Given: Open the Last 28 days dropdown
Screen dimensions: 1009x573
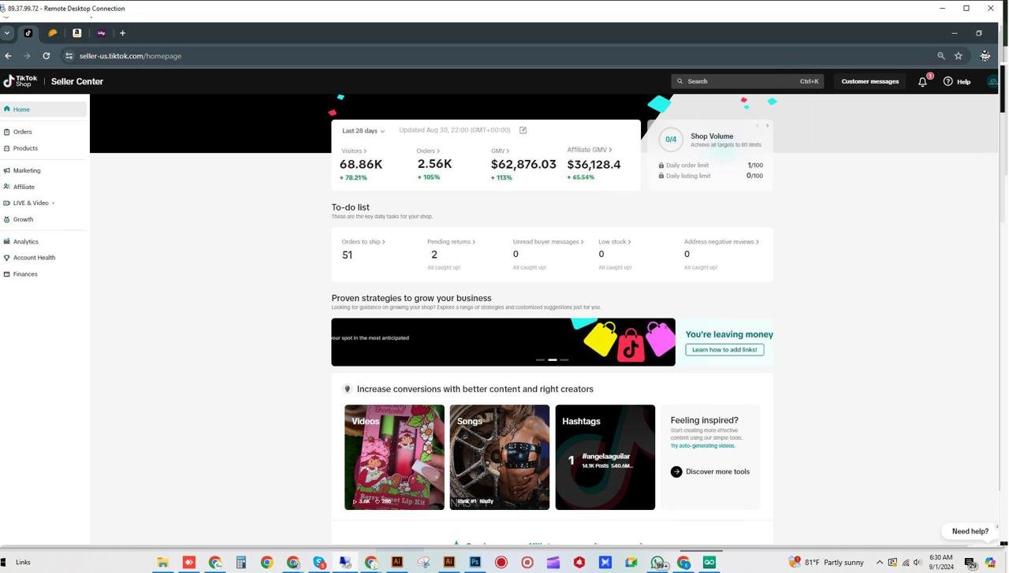Looking at the screenshot, I should [363, 131].
